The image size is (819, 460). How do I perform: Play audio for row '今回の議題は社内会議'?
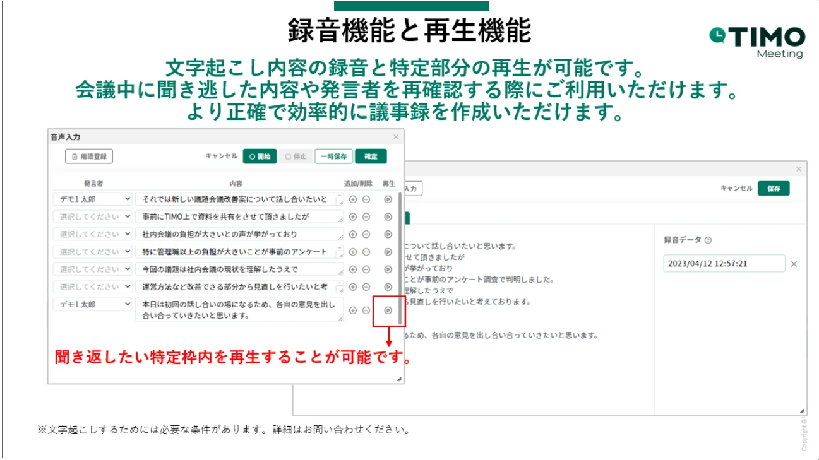388,269
